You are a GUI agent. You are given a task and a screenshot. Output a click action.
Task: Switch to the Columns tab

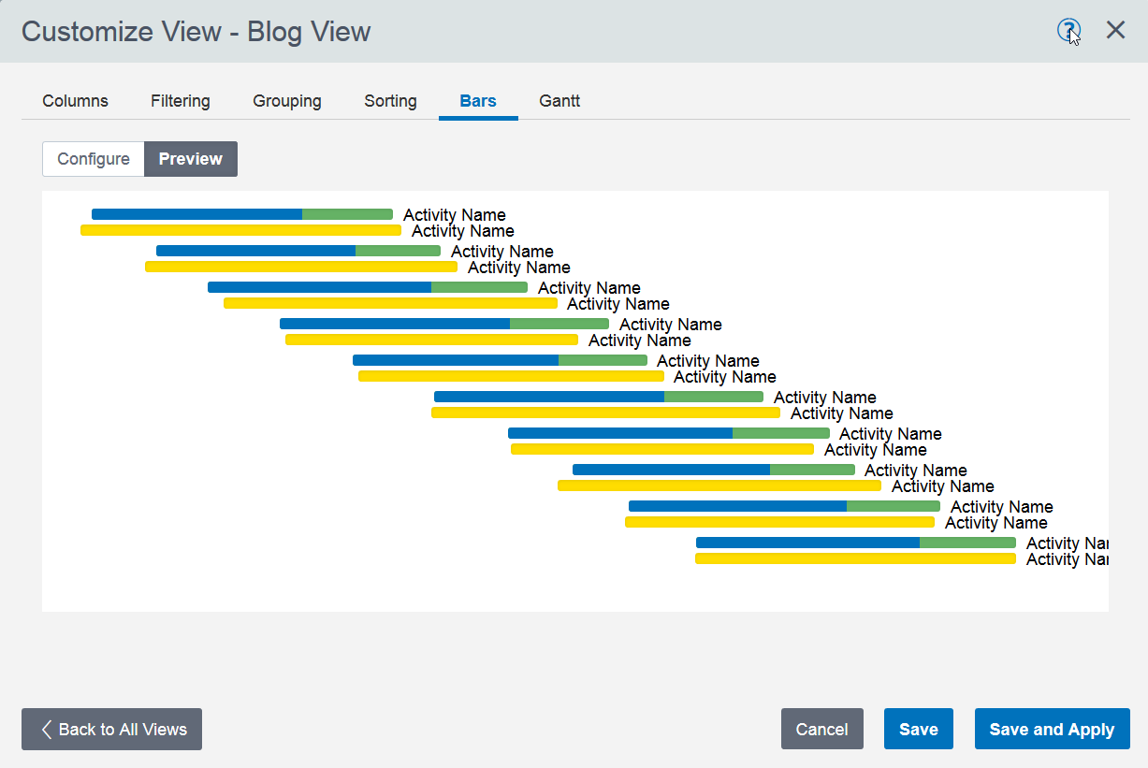click(x=75, y=101)
